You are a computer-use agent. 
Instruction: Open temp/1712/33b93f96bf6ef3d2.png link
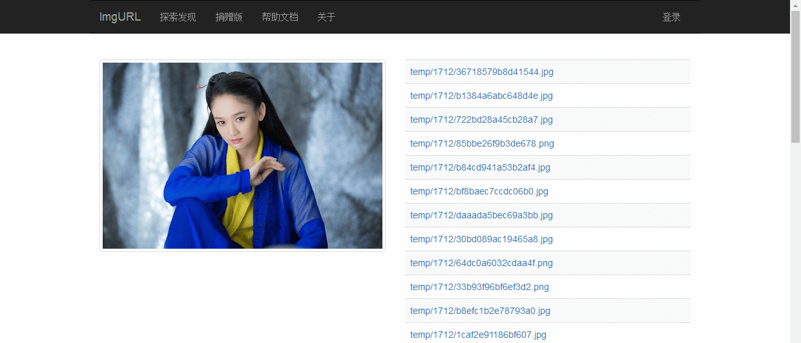479,287
